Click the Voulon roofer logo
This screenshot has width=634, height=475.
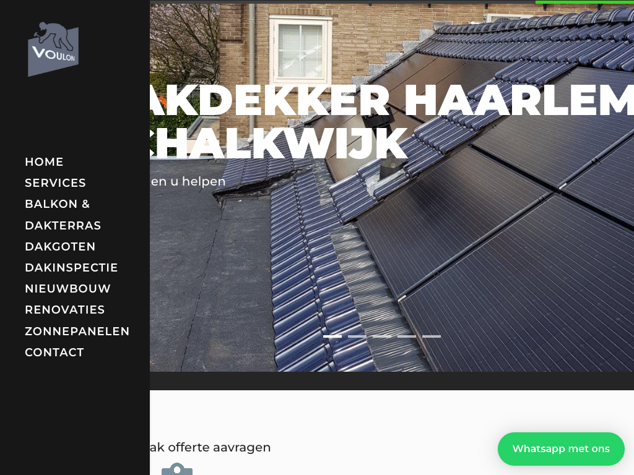click(x=53, y=49)
